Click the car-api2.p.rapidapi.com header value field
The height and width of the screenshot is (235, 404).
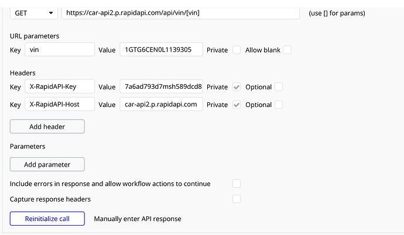coord(161,105)
